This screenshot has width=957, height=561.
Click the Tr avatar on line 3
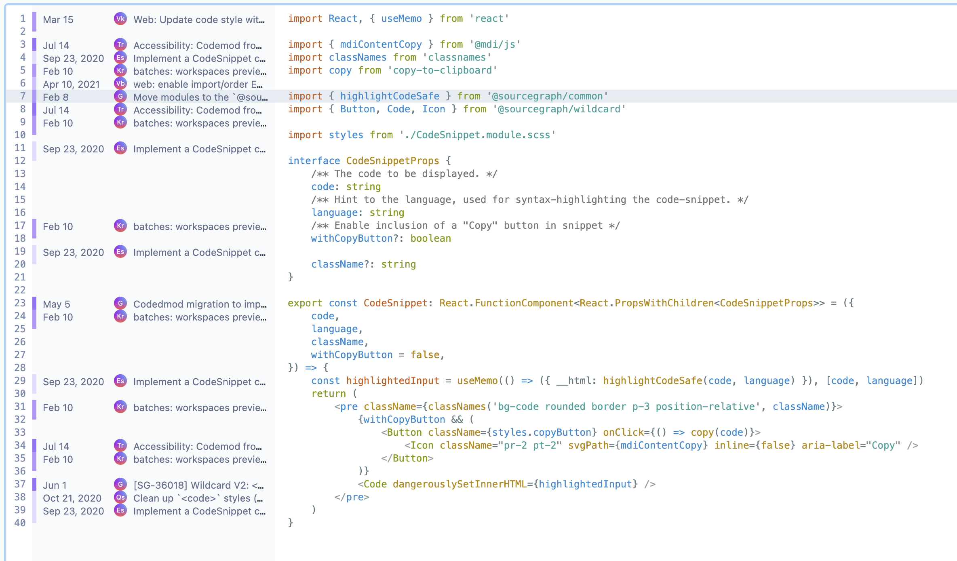click(120, 44)
